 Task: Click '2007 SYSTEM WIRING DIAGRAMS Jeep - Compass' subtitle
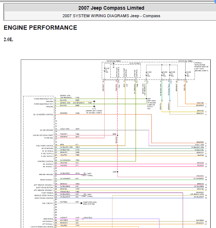[x=111, y=16]
